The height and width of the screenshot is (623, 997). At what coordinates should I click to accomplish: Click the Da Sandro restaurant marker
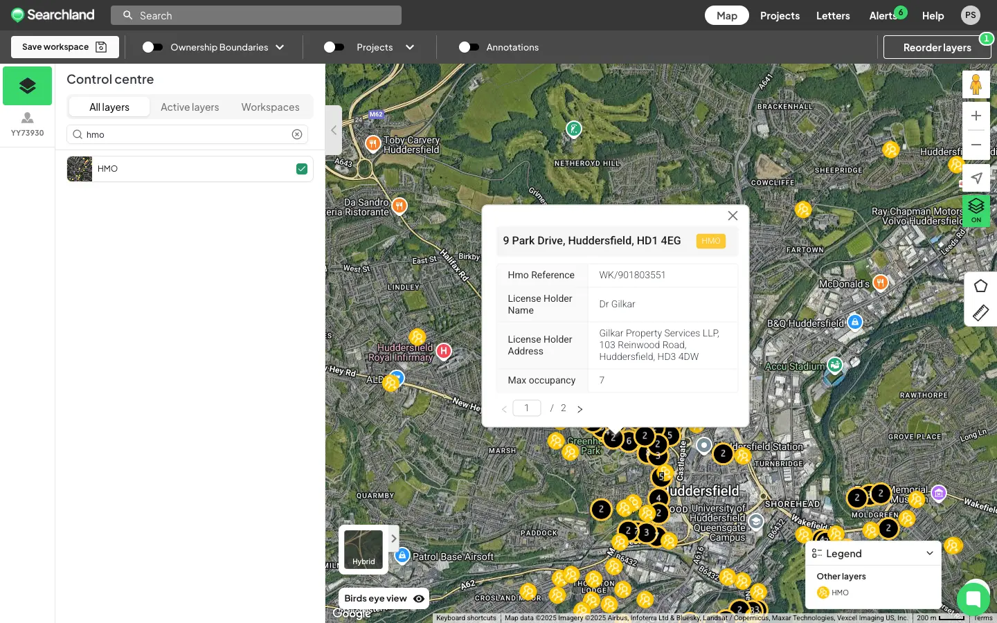coord(399,206)
